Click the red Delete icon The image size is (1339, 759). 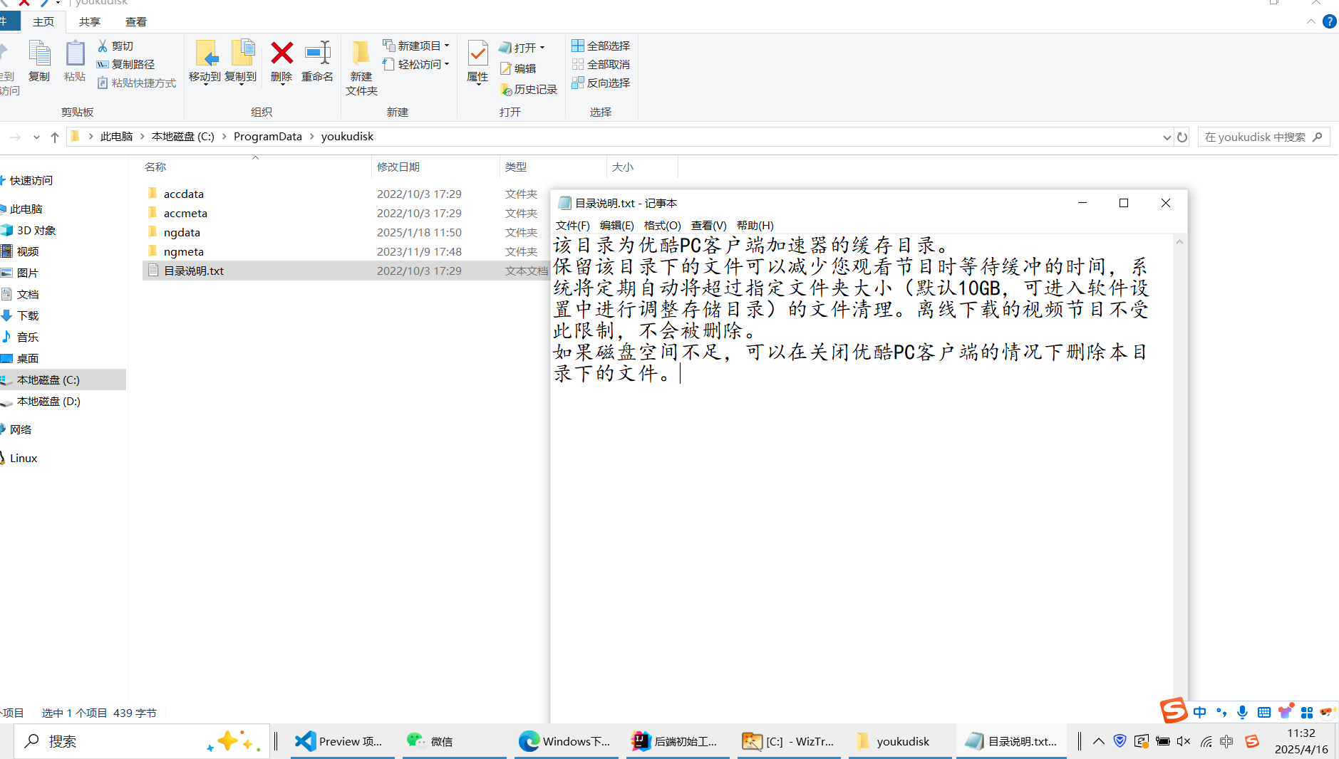tap(281, 53)
